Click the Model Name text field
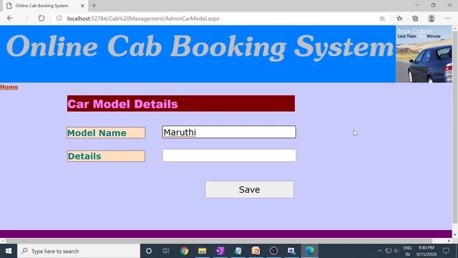458x258 pixels. 229,132
